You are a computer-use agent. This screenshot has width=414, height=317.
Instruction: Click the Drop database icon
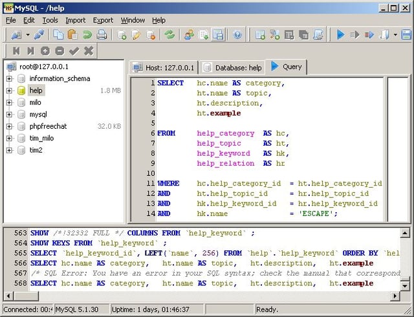[151, 34]
